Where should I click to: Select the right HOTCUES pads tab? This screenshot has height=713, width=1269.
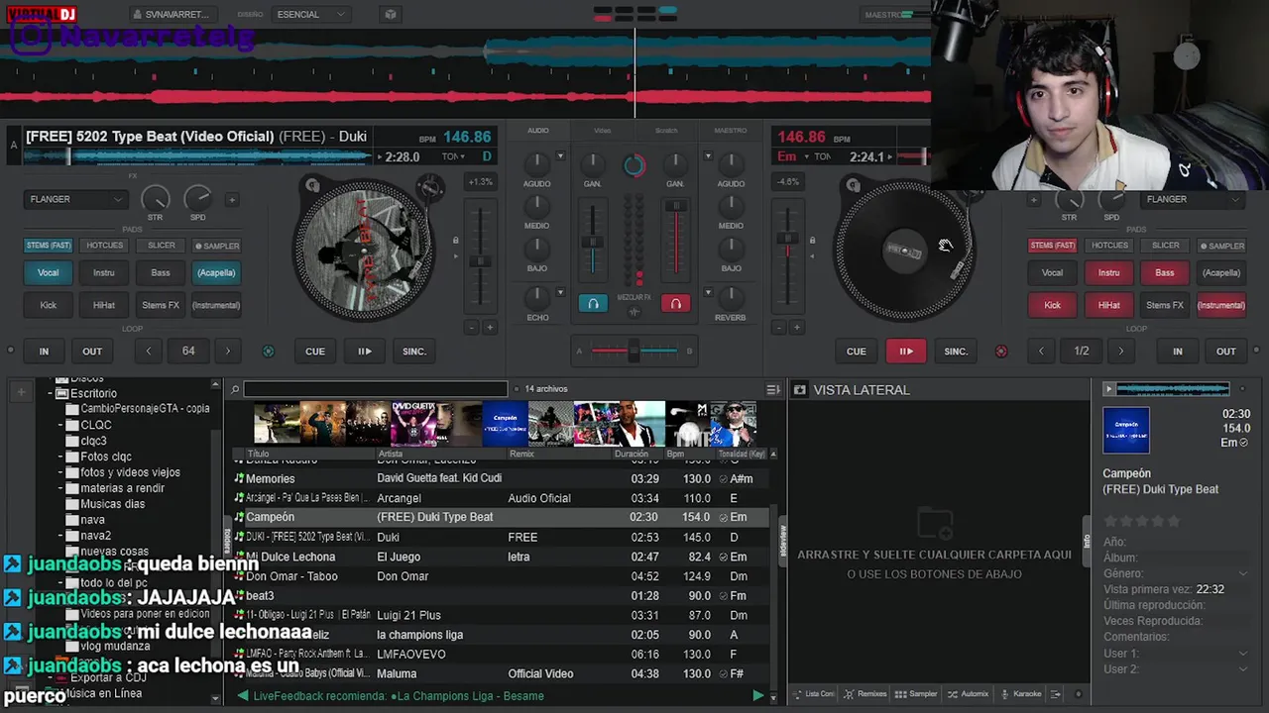coord(1108,246)
